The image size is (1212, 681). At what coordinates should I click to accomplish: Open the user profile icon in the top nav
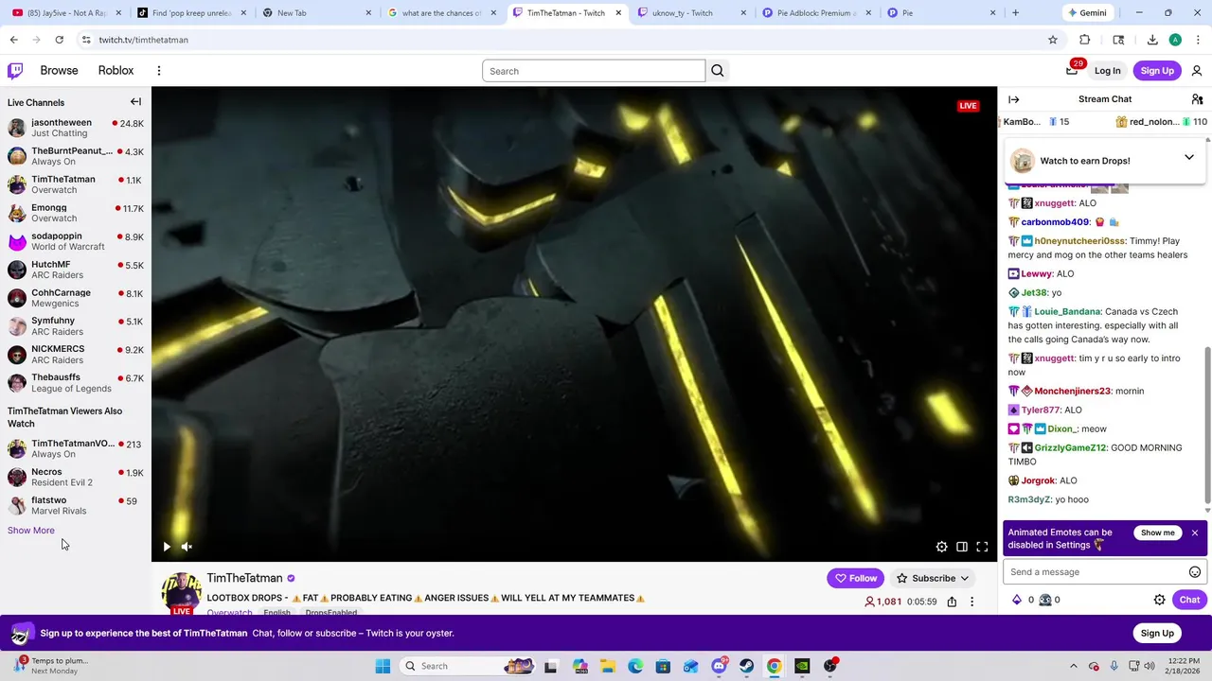(1197, 71)
